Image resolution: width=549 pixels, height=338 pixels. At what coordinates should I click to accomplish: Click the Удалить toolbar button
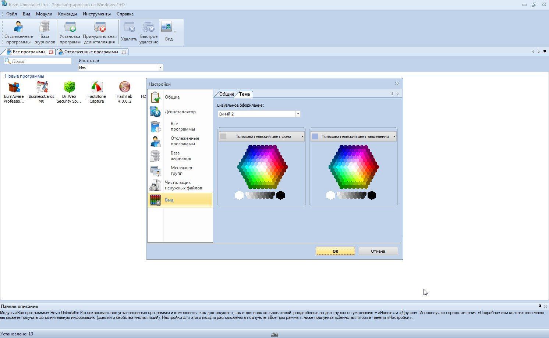129,32
